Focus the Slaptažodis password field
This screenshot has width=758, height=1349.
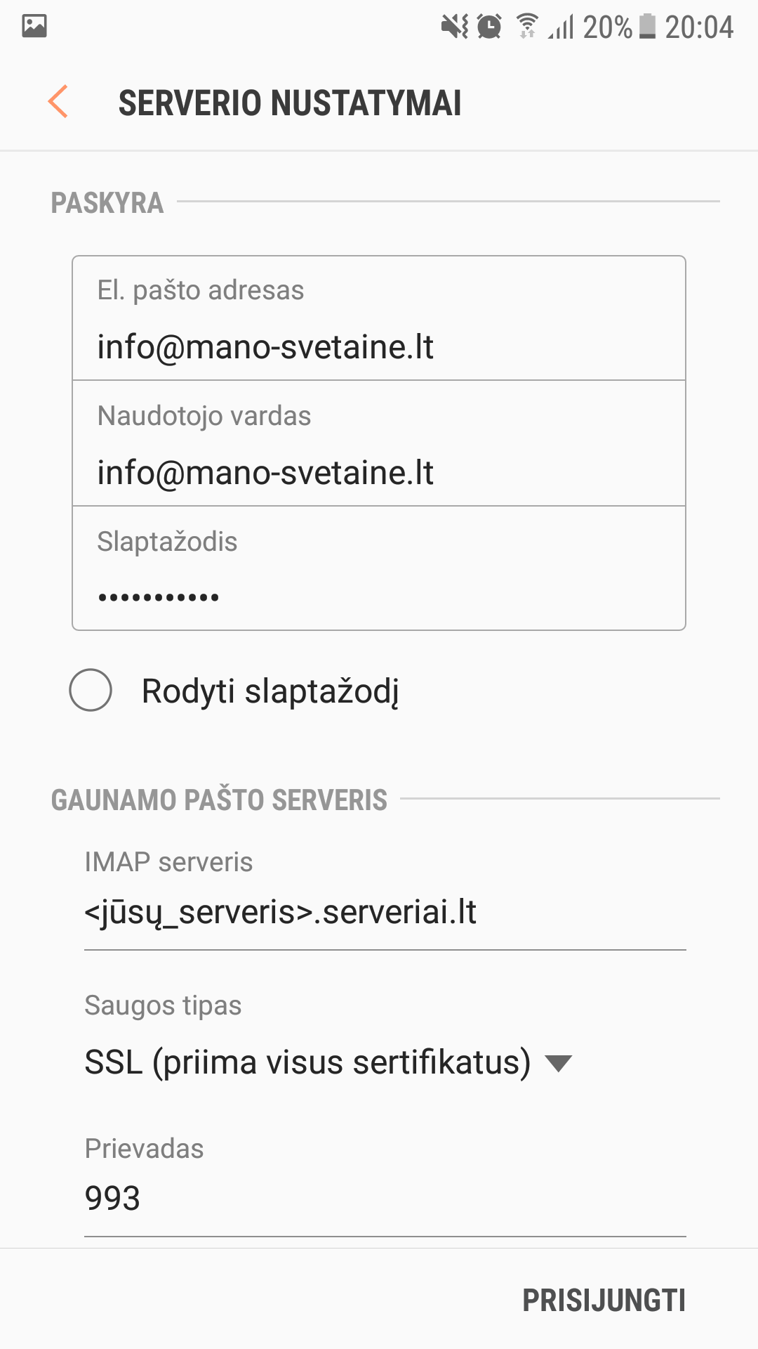pos(379,597)
